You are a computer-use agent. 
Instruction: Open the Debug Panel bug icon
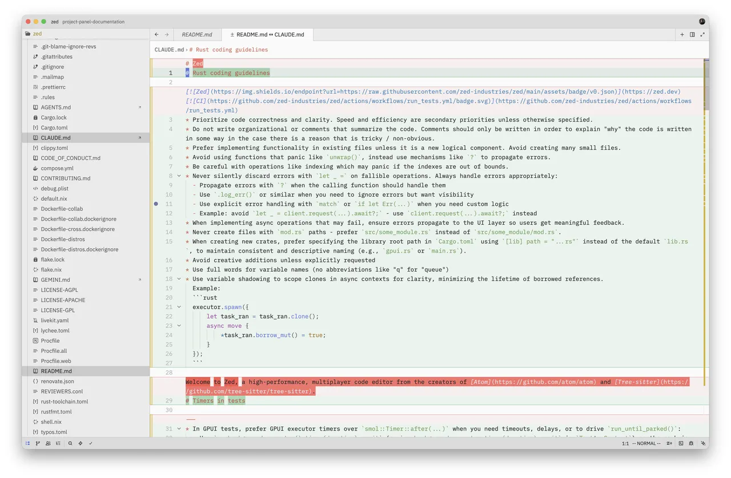(691, 443)
